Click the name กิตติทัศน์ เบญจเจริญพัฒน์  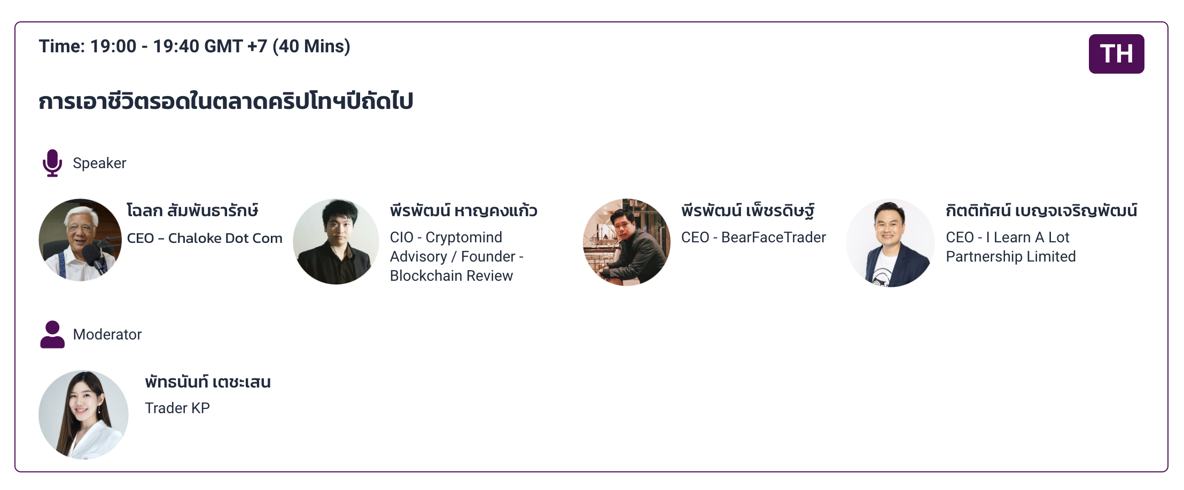pyautogui.click(x=1041, y=210)
